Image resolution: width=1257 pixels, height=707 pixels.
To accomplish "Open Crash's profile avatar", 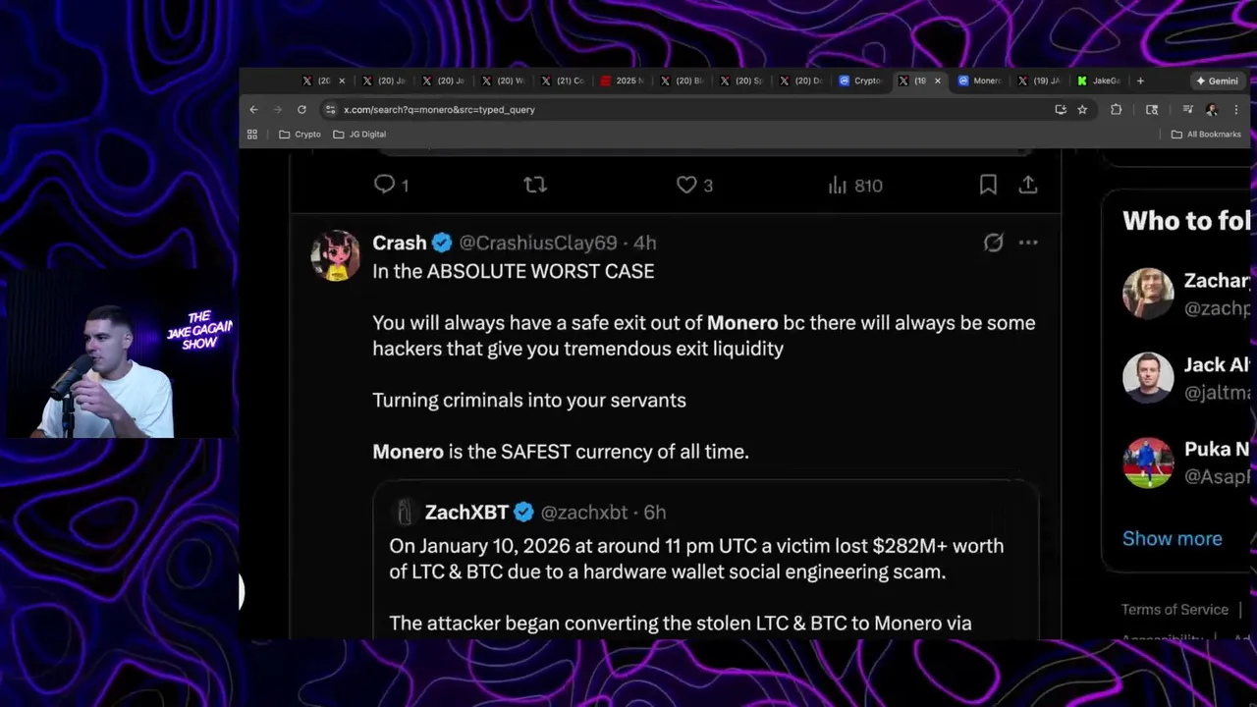I will click(336, 255).
